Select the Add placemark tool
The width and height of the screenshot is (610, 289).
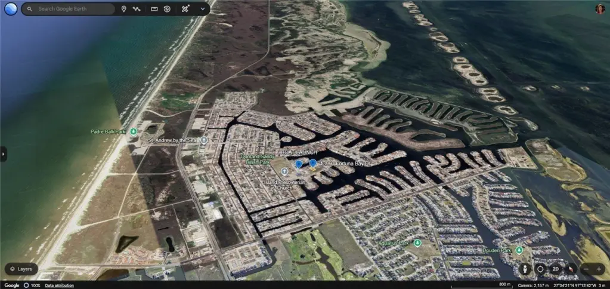pos(123,9)
